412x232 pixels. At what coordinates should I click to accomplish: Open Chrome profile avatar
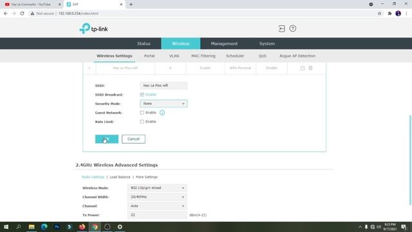pyautogui.click(x=398, y=14)
